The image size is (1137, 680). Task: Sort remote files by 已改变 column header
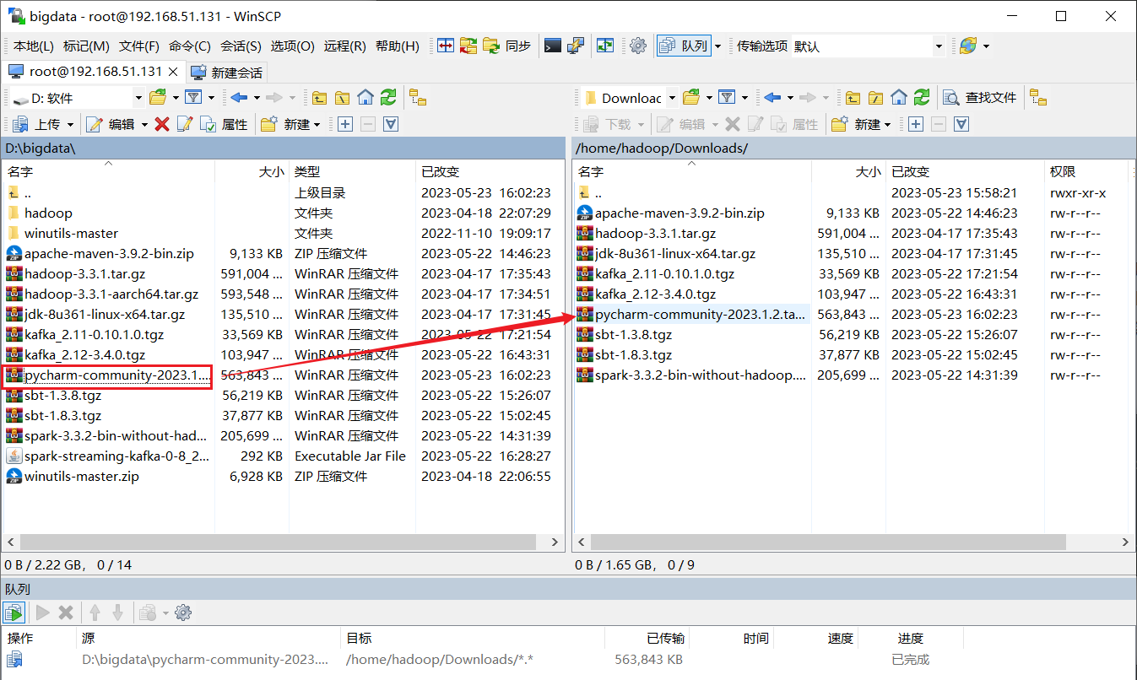point(965,171)
